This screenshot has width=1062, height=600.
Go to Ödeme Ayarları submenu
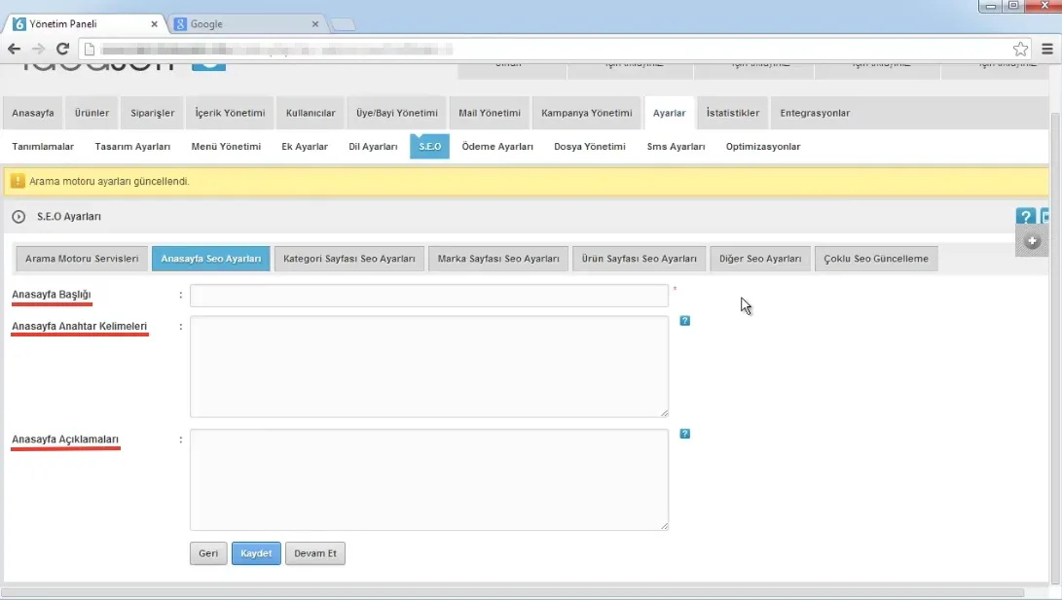(497, 147)
